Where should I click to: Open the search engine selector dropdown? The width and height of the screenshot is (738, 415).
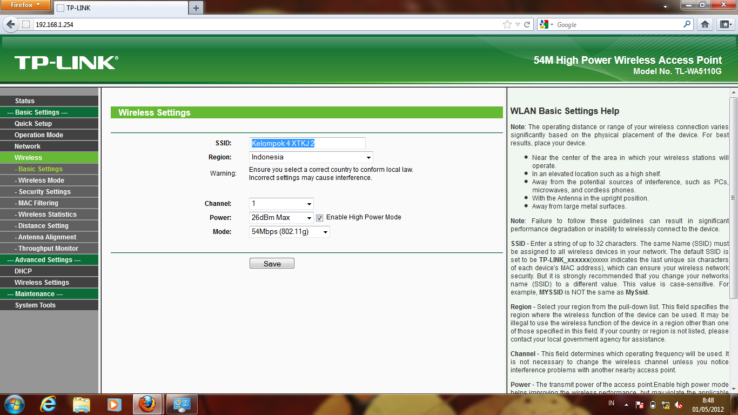point(547,24)
